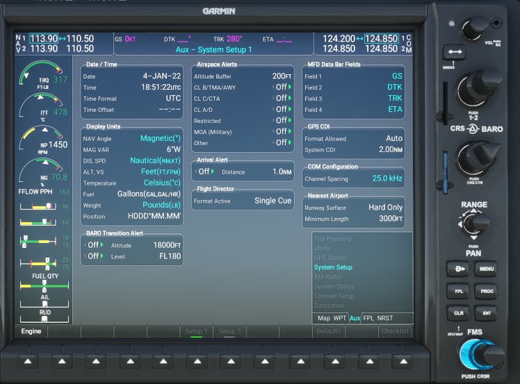Click the large NAV tuning knob labeled PUSH 1-2

[478, 89]
